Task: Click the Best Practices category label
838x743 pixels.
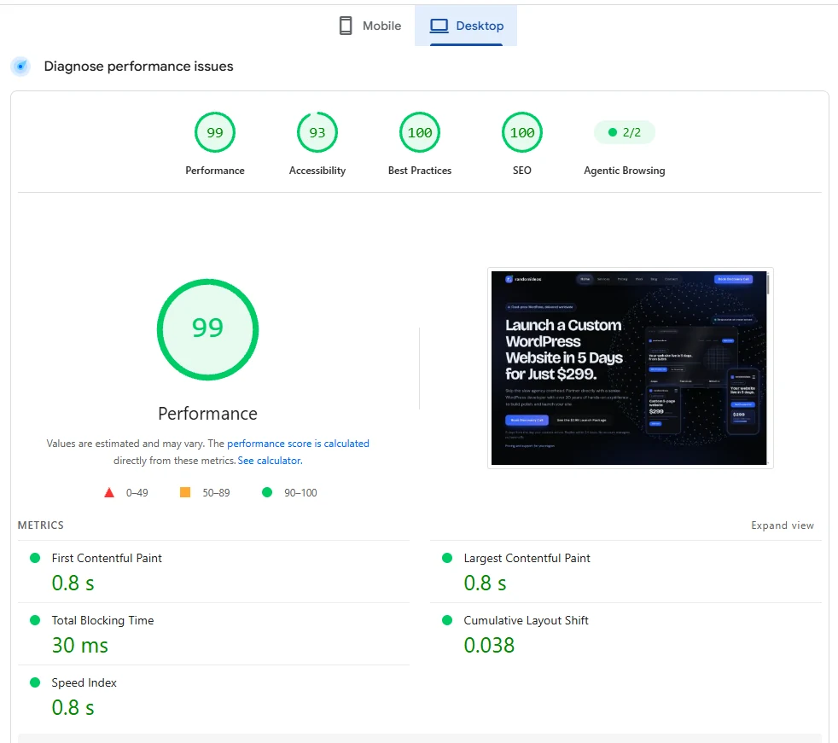Action: click(x=420, y=171)
